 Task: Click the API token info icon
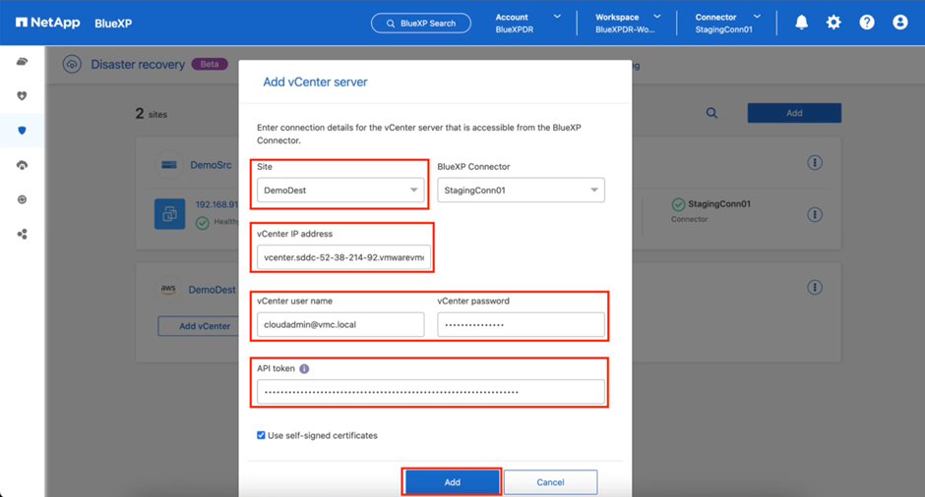[x=304, y=369]
